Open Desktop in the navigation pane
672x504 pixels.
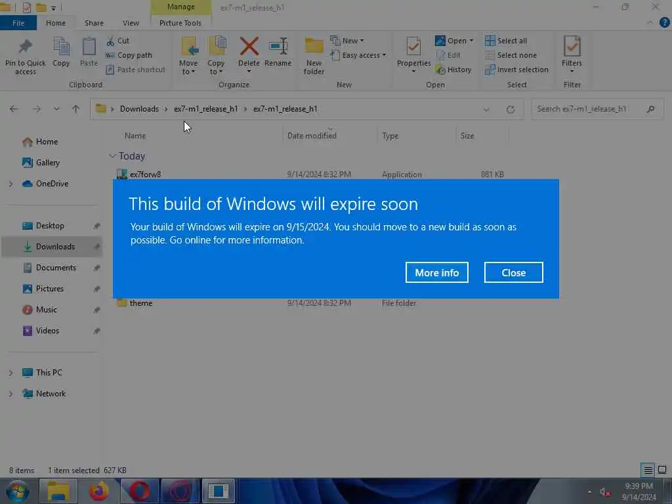[50, 226]
